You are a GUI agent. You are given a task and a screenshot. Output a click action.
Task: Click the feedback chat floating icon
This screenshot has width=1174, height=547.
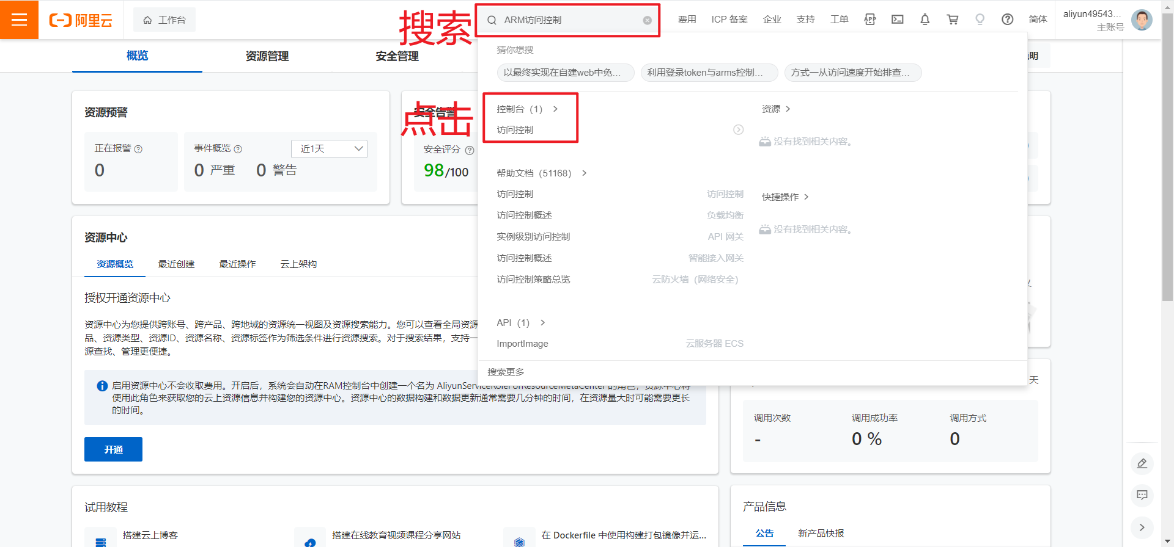click(1142, 495)
